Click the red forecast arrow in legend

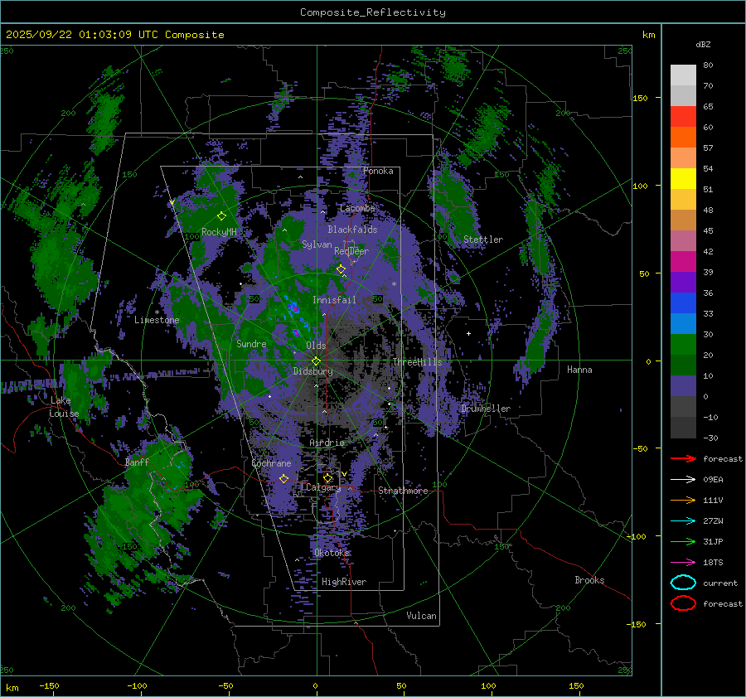(x=682, y=458)
